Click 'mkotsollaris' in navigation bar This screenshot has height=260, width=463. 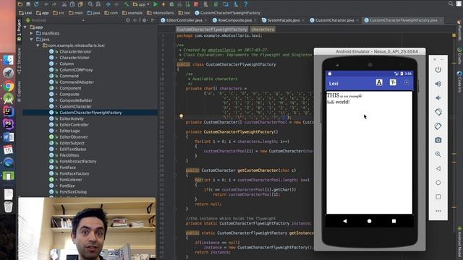tap(161, 13)
